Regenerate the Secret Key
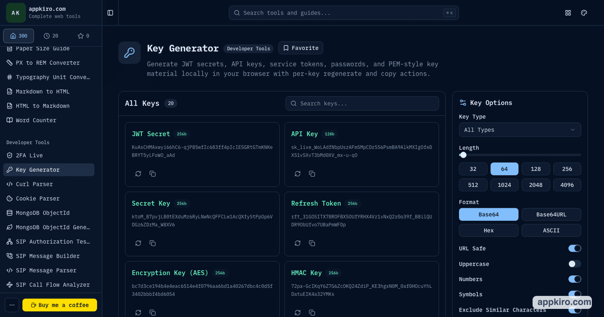This screenshot has width=604, height=317. coord(138,243)
